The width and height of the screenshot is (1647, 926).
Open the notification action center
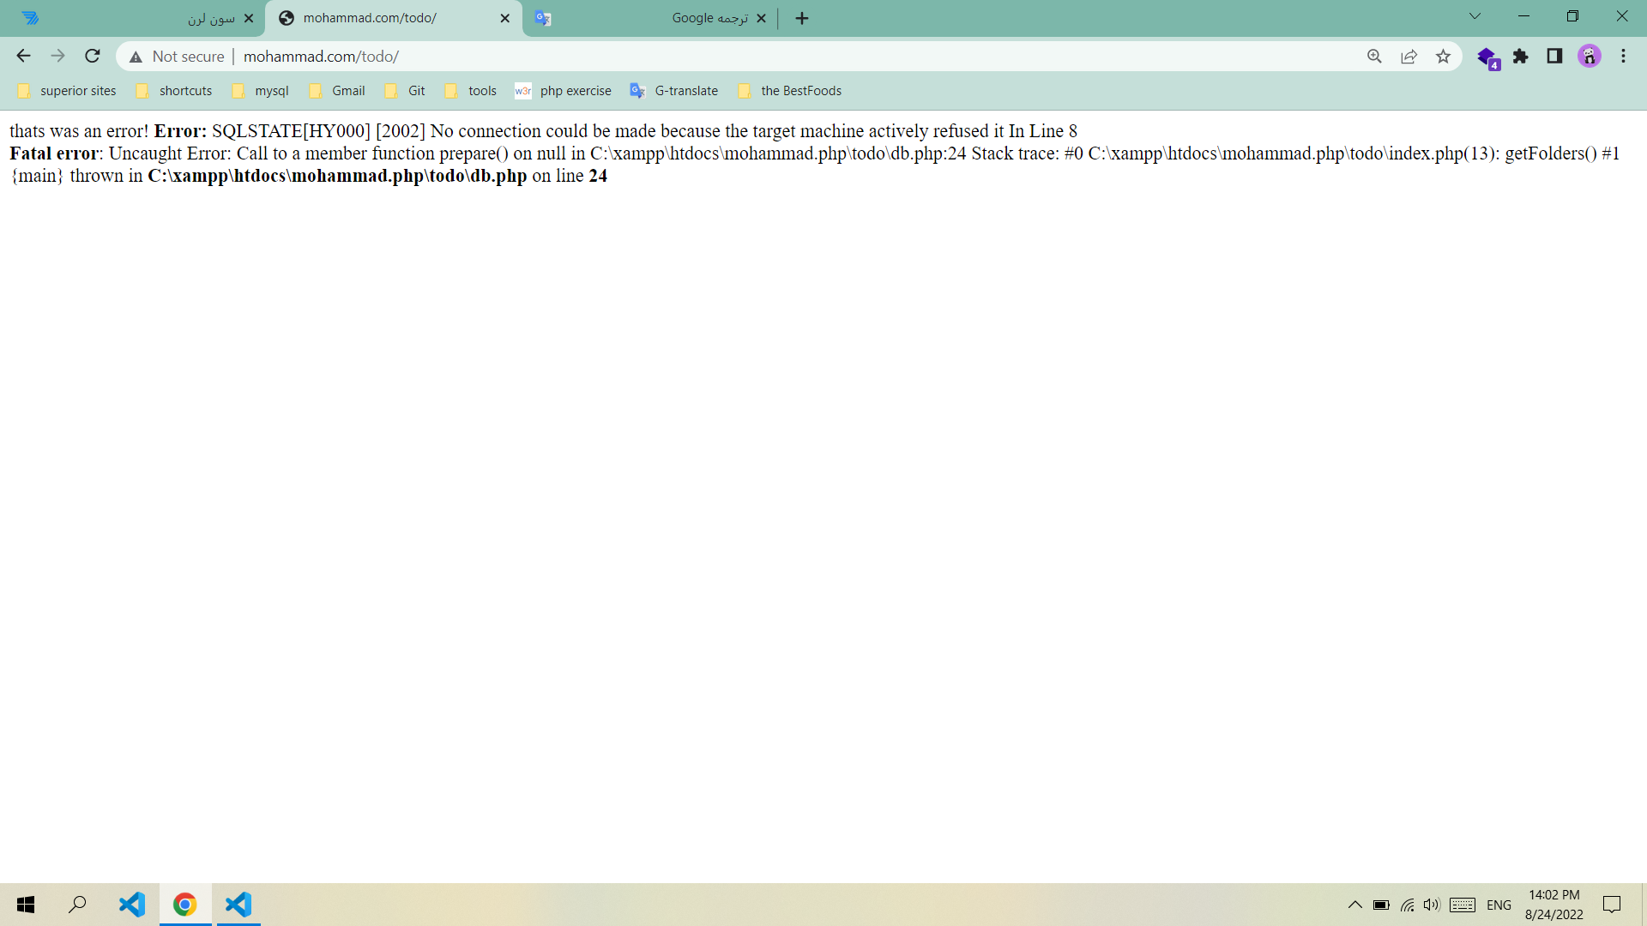pos(1612,905)
